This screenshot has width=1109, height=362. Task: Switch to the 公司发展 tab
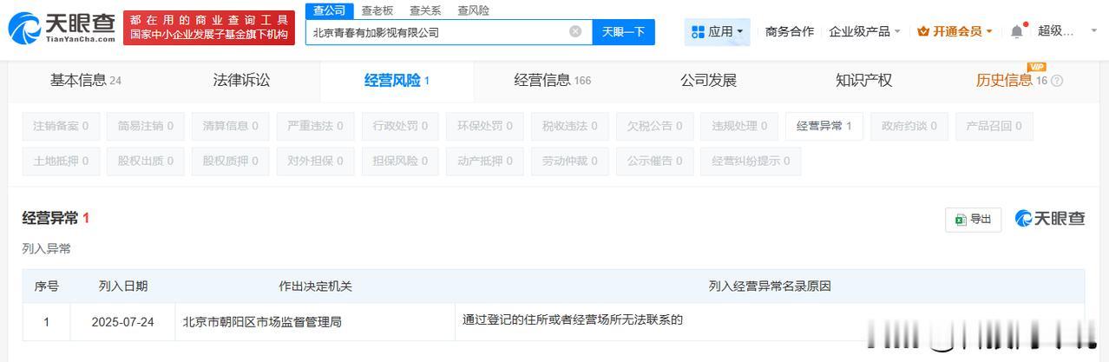pos(708,81)
